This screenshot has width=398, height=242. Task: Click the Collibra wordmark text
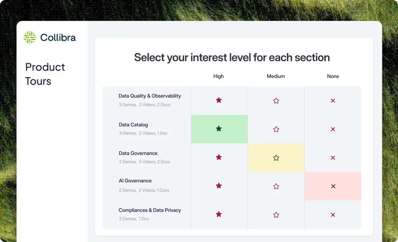58,38
